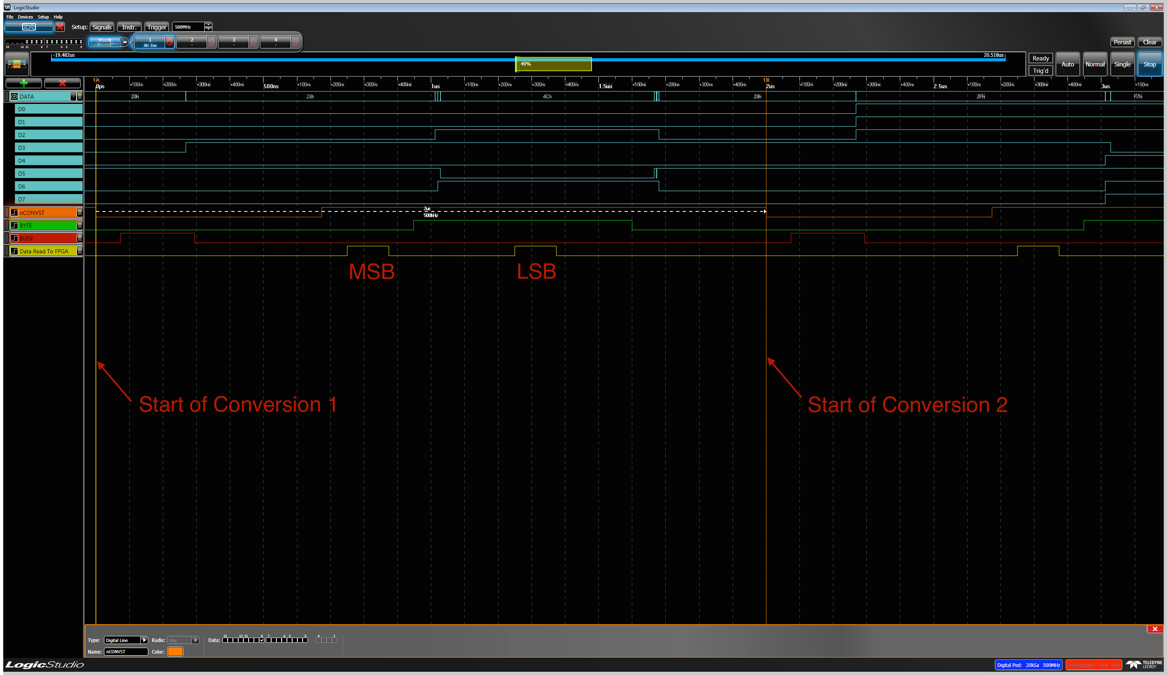Screen dimensions: 1167x675
Task: Click the green plus add-signal button
Action: (24, 83)
